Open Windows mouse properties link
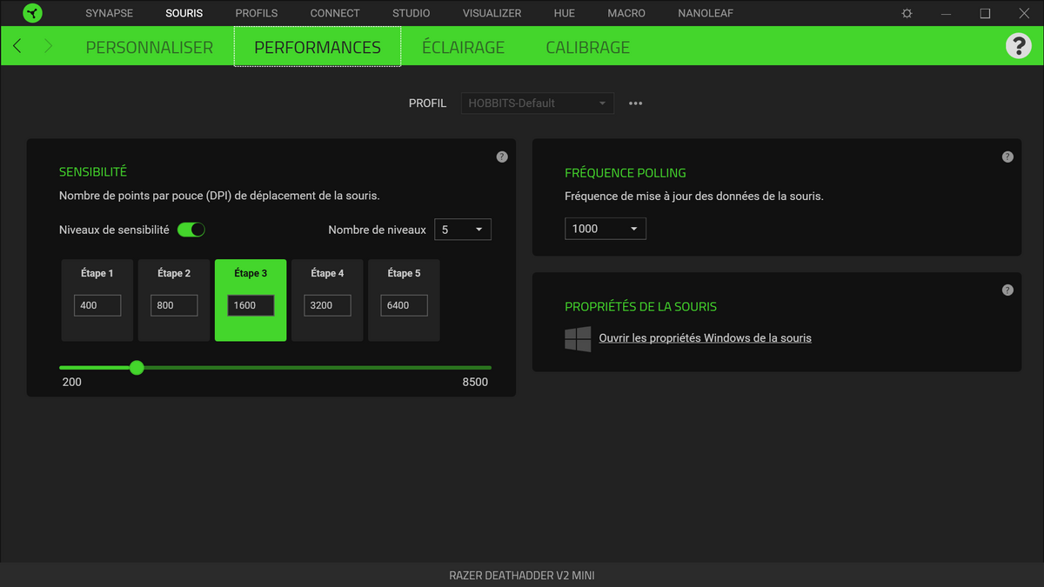Image resolution: width=1044 pixels, height=587 pixels. pos(706,338)
